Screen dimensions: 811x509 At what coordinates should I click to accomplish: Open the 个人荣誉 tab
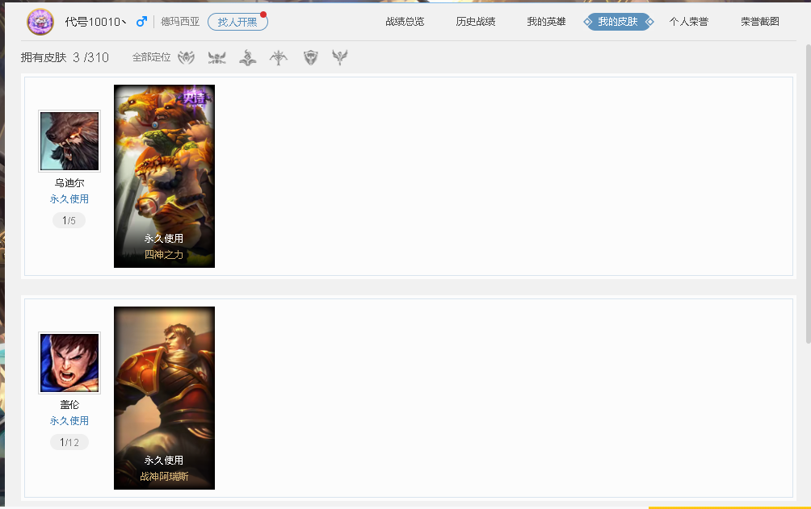tap(688, 22)
